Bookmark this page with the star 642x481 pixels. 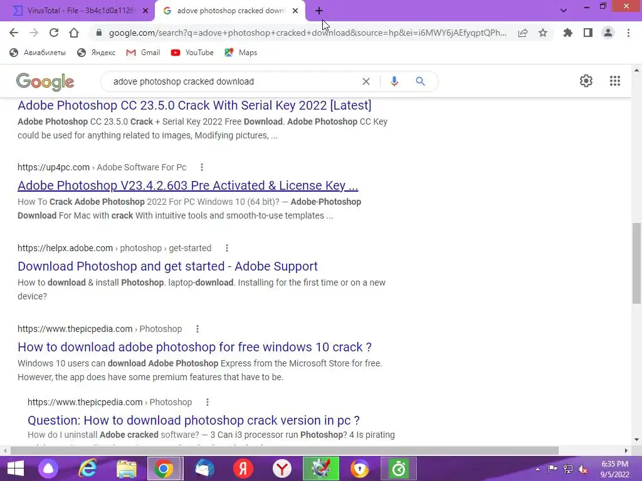[x=543, y=33]
